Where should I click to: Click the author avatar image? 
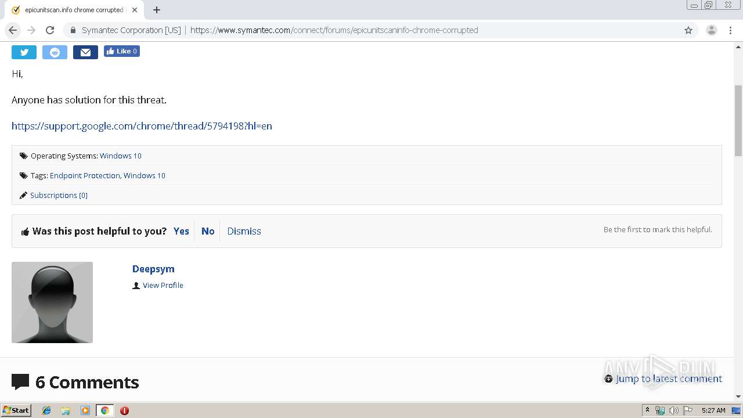[52, 302]
